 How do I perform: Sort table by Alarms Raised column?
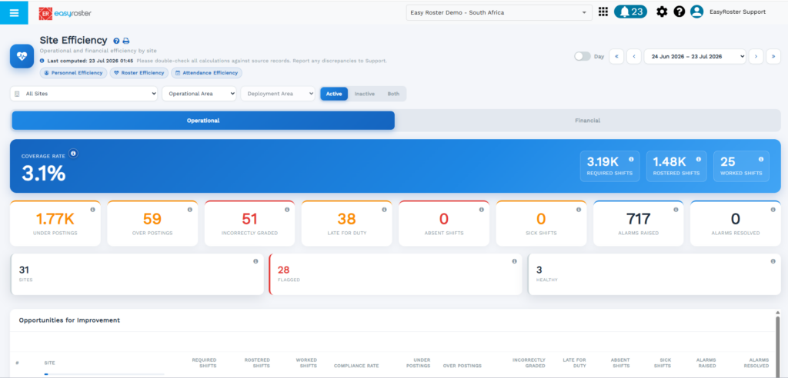point(706,363)
